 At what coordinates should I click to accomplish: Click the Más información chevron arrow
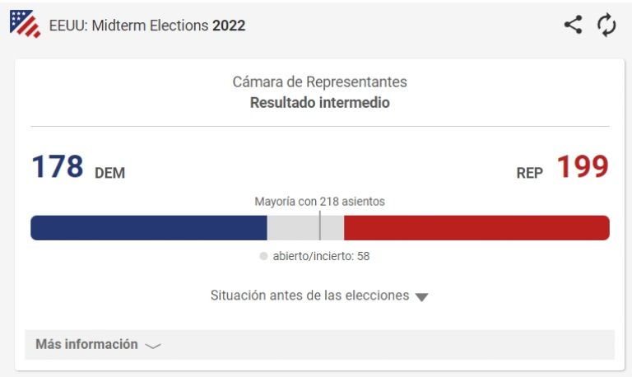click(x=153, y=346)
